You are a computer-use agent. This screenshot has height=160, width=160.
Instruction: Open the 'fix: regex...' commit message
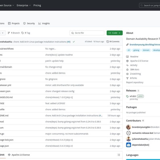point(51,49)
